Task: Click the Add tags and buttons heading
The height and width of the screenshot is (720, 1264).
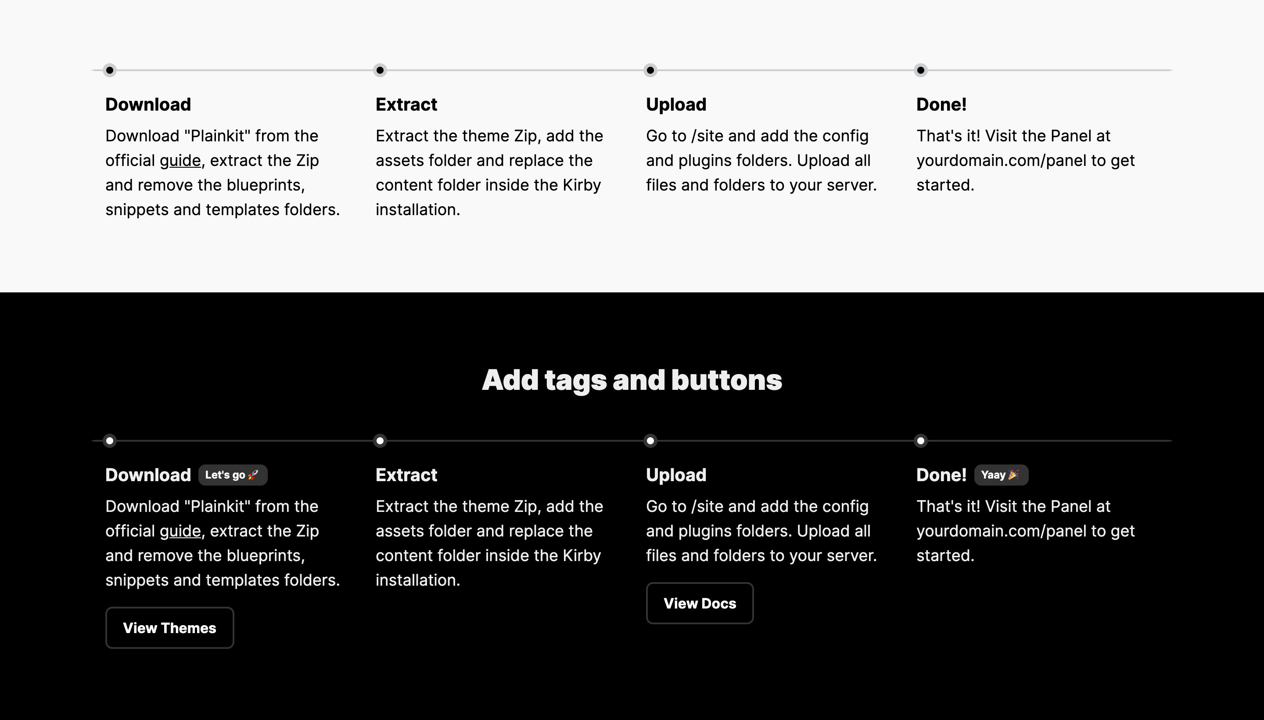Action: click(x=632, y=380)
